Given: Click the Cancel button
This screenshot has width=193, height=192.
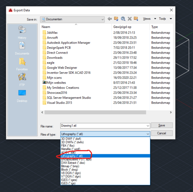Looking at the screenshot, I should point(162,133).
